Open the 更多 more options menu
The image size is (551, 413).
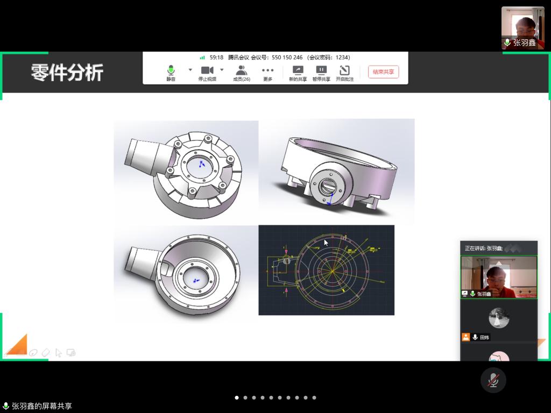[x=267, y=71]
